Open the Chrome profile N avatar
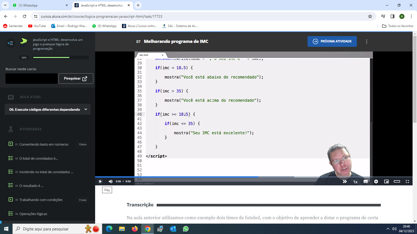This screenshot has width=417, height=234. 402,16
